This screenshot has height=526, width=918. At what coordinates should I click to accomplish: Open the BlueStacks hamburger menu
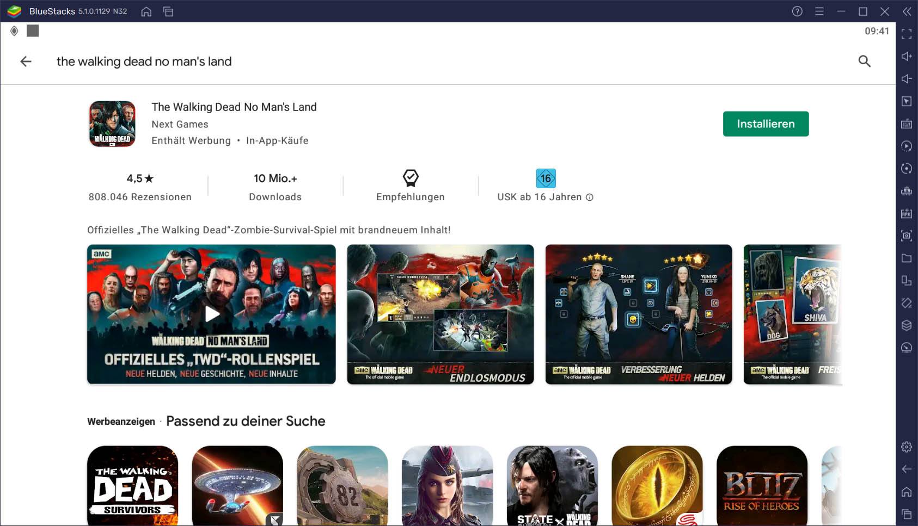[819, 11]
